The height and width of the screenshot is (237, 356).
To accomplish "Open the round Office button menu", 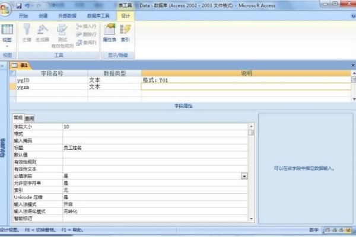I will click(x=5, y=9).
